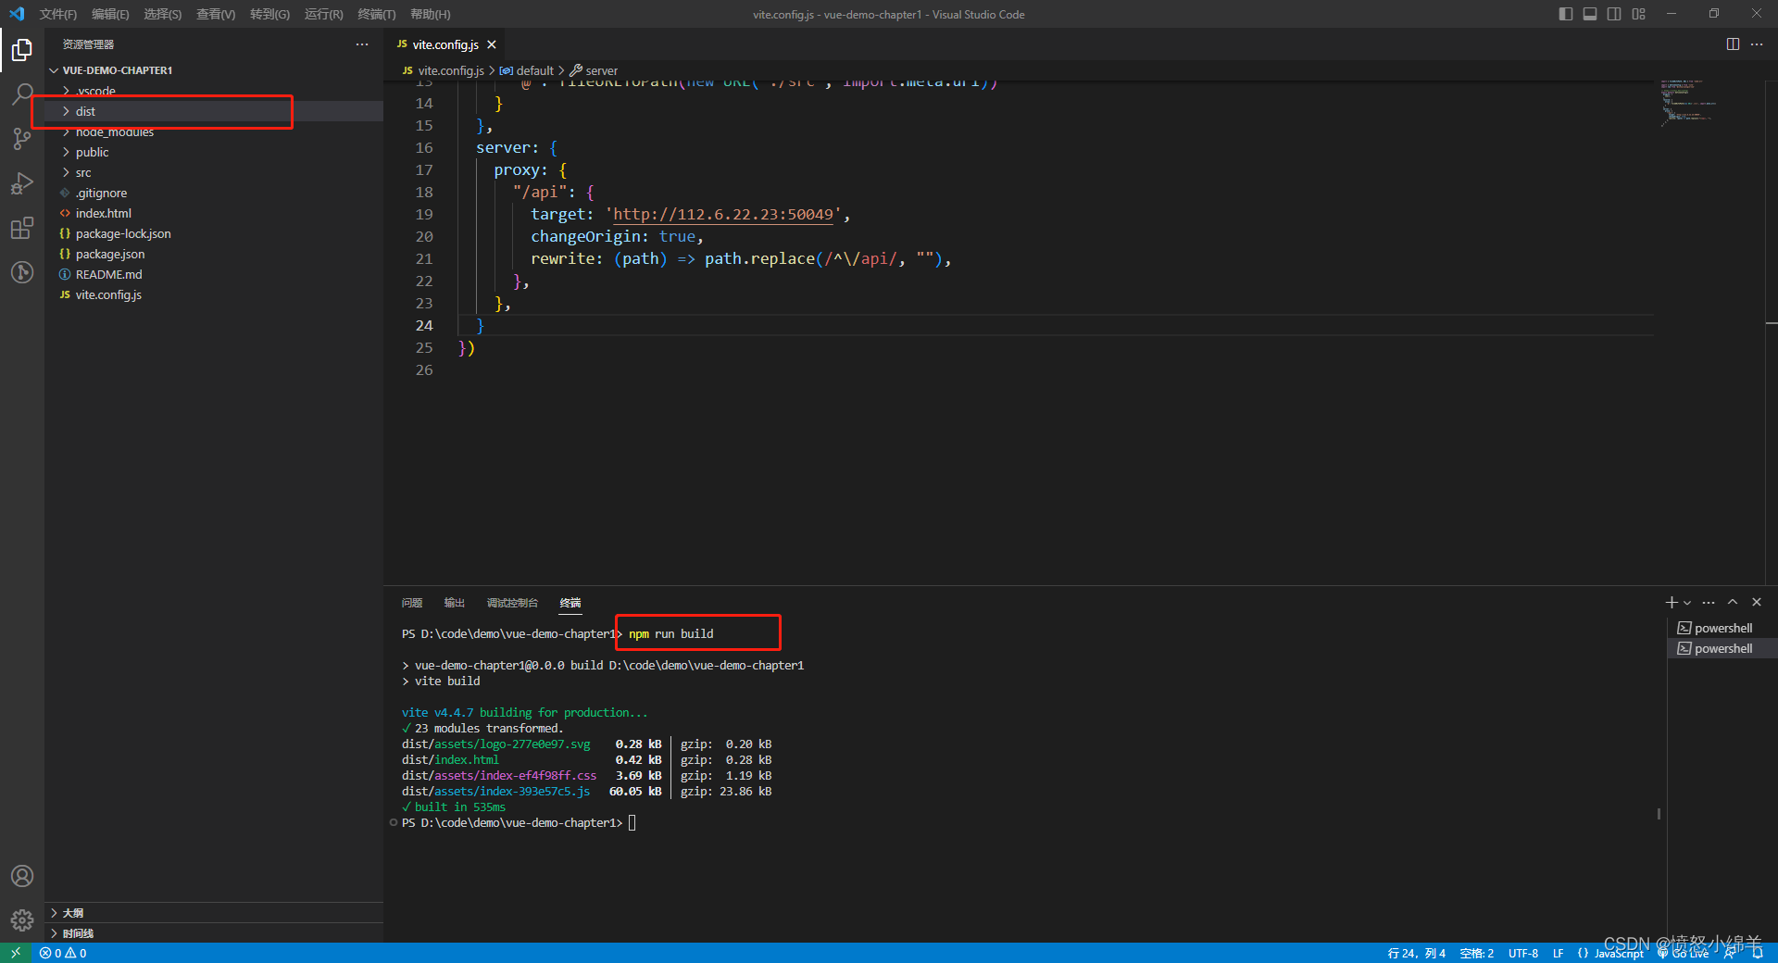
Task: Go to line via 行 24, 列 4
Action: click(1416, 953)
